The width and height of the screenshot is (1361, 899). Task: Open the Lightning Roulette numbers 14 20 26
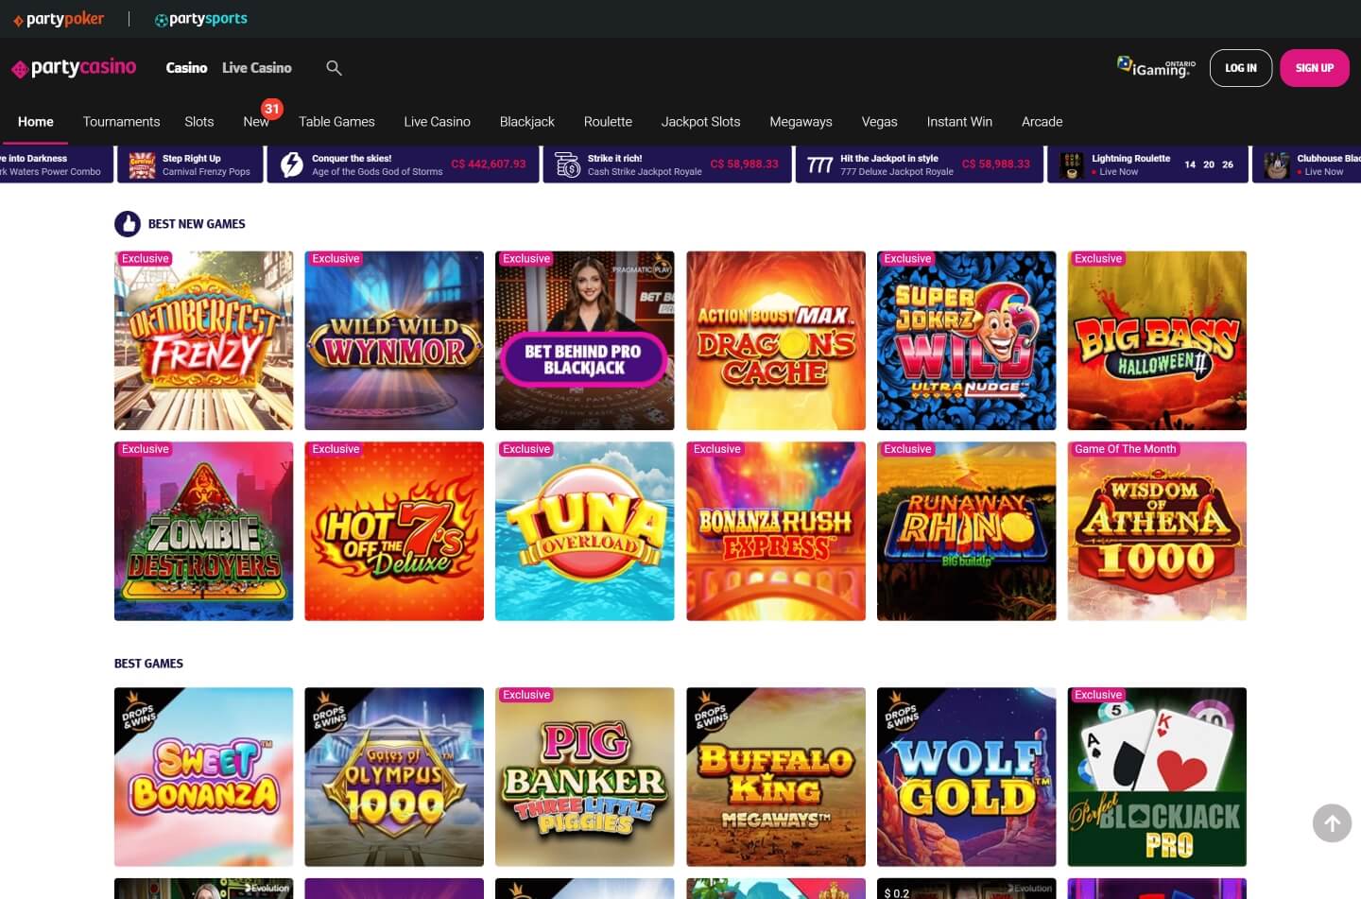(x=1209, y=164)
